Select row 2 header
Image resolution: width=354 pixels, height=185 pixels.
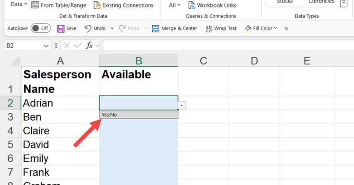pos(10,103)
